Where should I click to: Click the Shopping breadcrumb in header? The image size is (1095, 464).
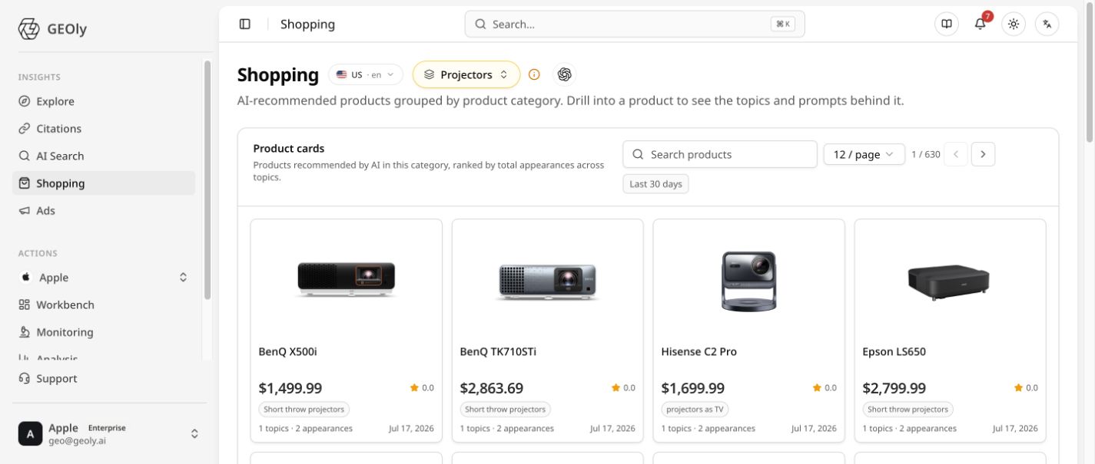307,24
